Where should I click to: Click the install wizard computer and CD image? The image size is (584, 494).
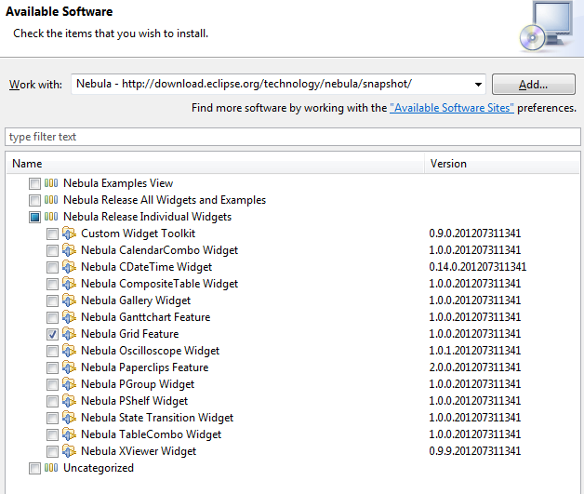[547, 27]
